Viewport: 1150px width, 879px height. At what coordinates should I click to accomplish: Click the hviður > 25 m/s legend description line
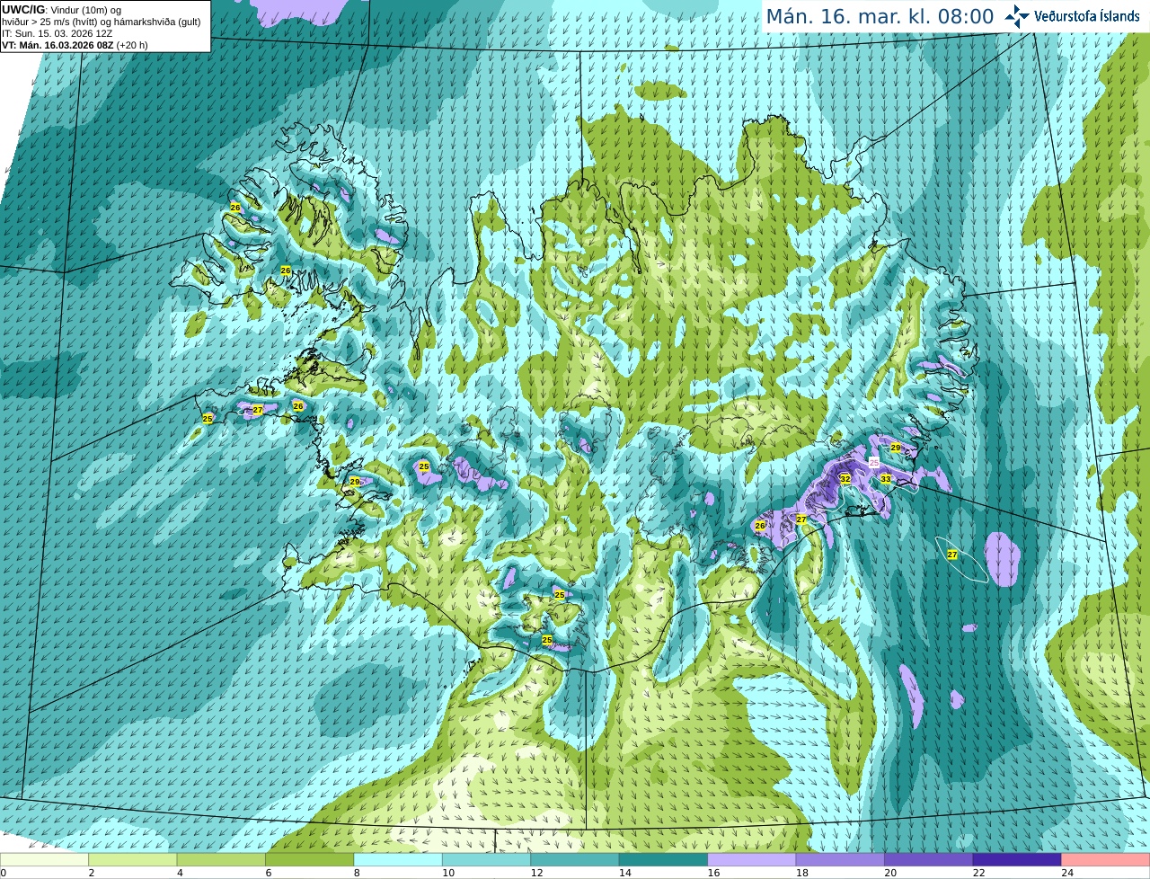(x=101, y=21)
